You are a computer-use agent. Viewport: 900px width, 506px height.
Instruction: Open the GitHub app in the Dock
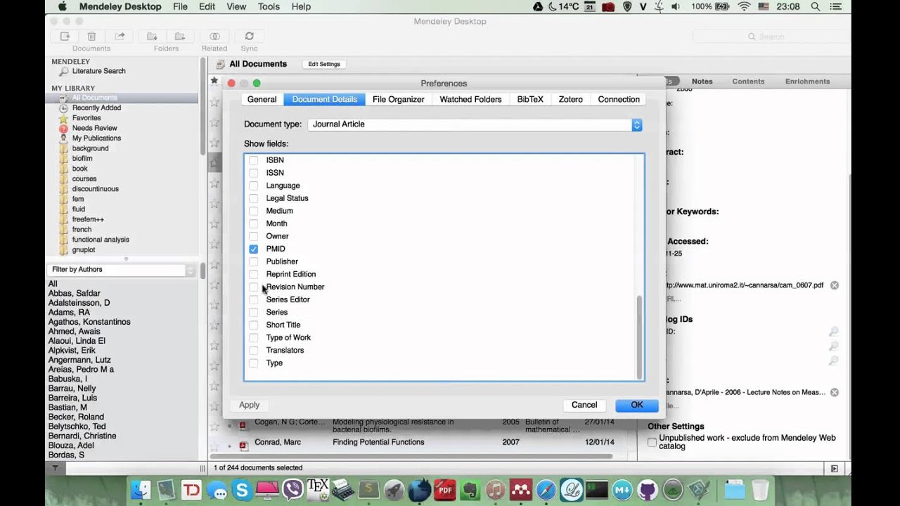[x=648, y=490]
